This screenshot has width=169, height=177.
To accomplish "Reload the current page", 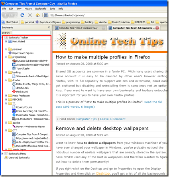I will [22, 15].
